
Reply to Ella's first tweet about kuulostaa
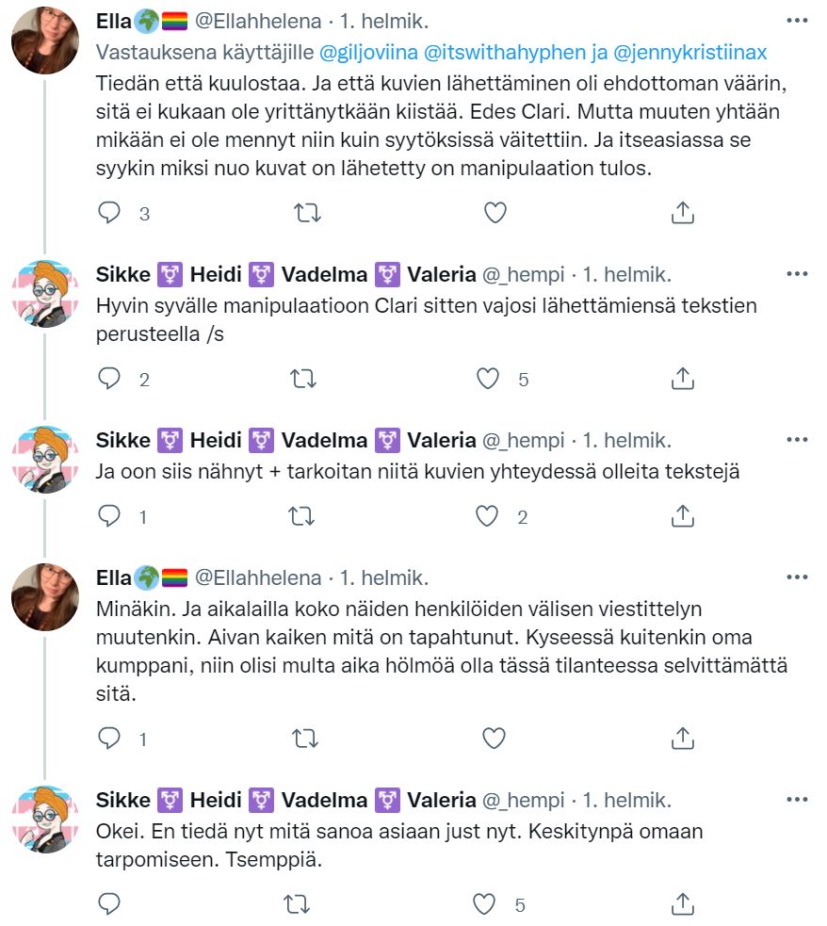click(x=110, y=213)
